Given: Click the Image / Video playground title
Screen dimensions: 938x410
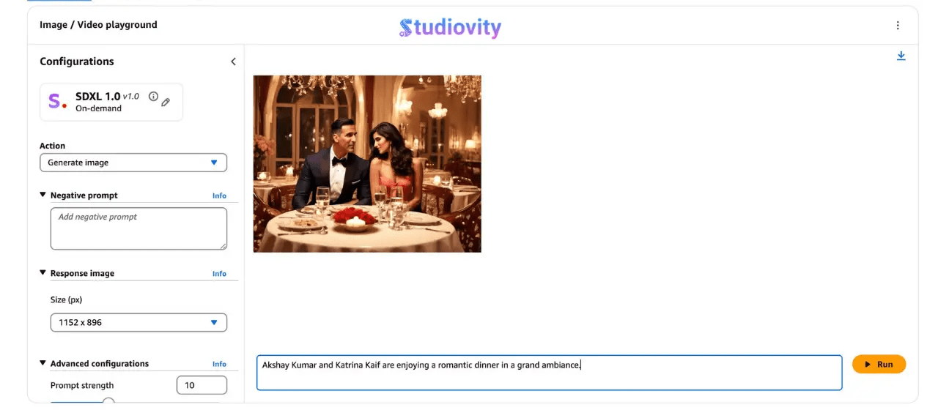Looking at the screenshot, I should click(x=98, y=25).
